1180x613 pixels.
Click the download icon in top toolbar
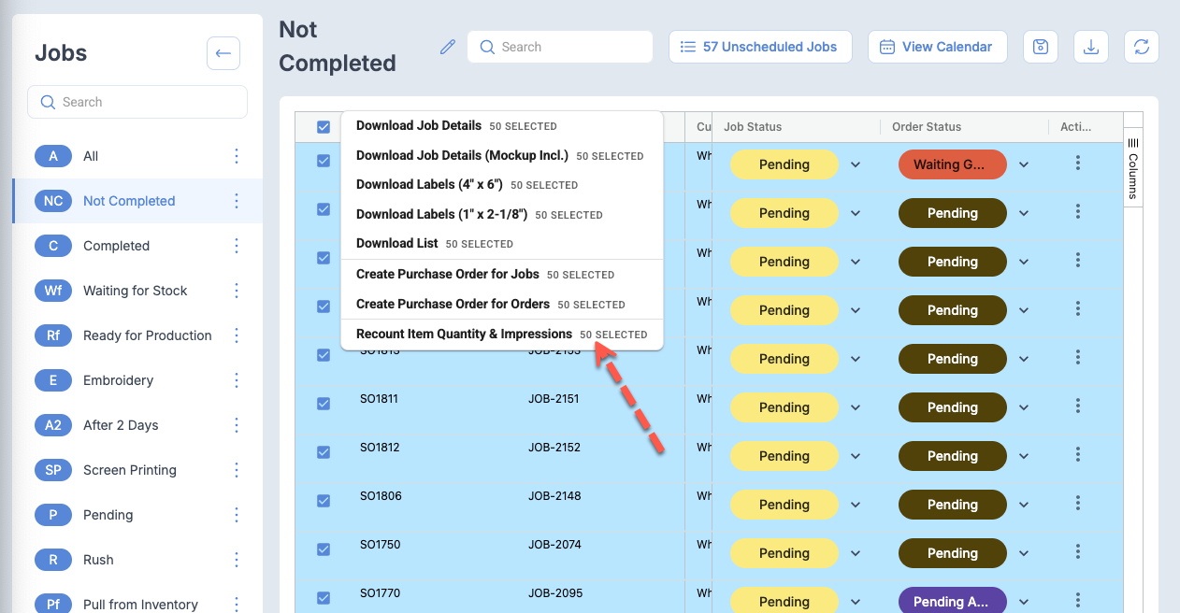(x=1090, y=47)
